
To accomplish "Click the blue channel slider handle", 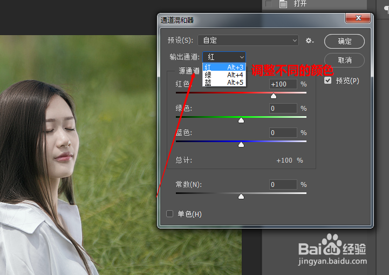I will click(241, 145).
